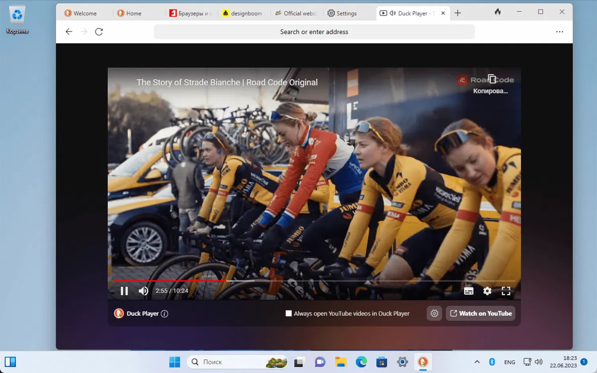Enter fullscreen video mode
Screen dimensions: 597x373
pyautogui.click(x=506, y=291)
